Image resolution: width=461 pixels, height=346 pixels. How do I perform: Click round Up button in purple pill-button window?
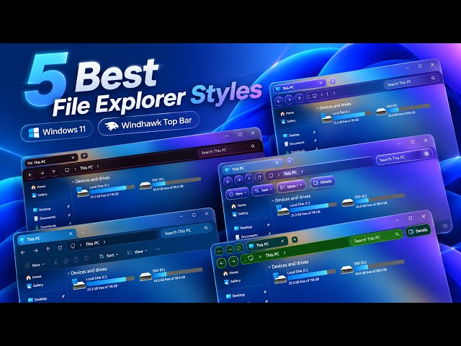click(x=249, y=178)
